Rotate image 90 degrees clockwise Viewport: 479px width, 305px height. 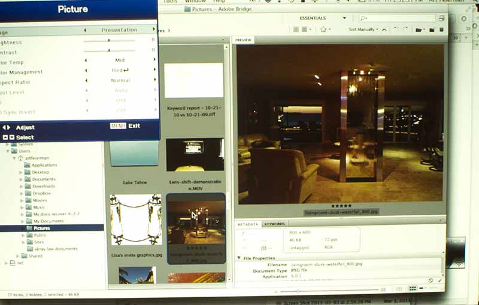coord(405,29)
